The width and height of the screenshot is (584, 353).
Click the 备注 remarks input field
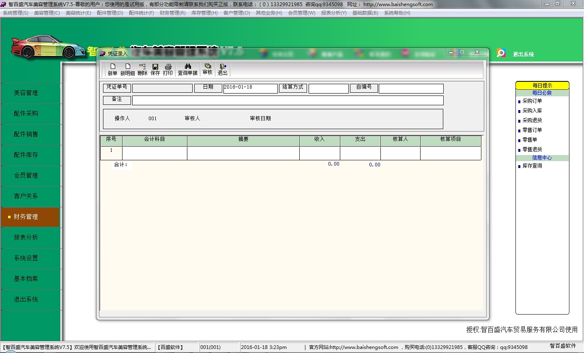(x=288, y=100)
